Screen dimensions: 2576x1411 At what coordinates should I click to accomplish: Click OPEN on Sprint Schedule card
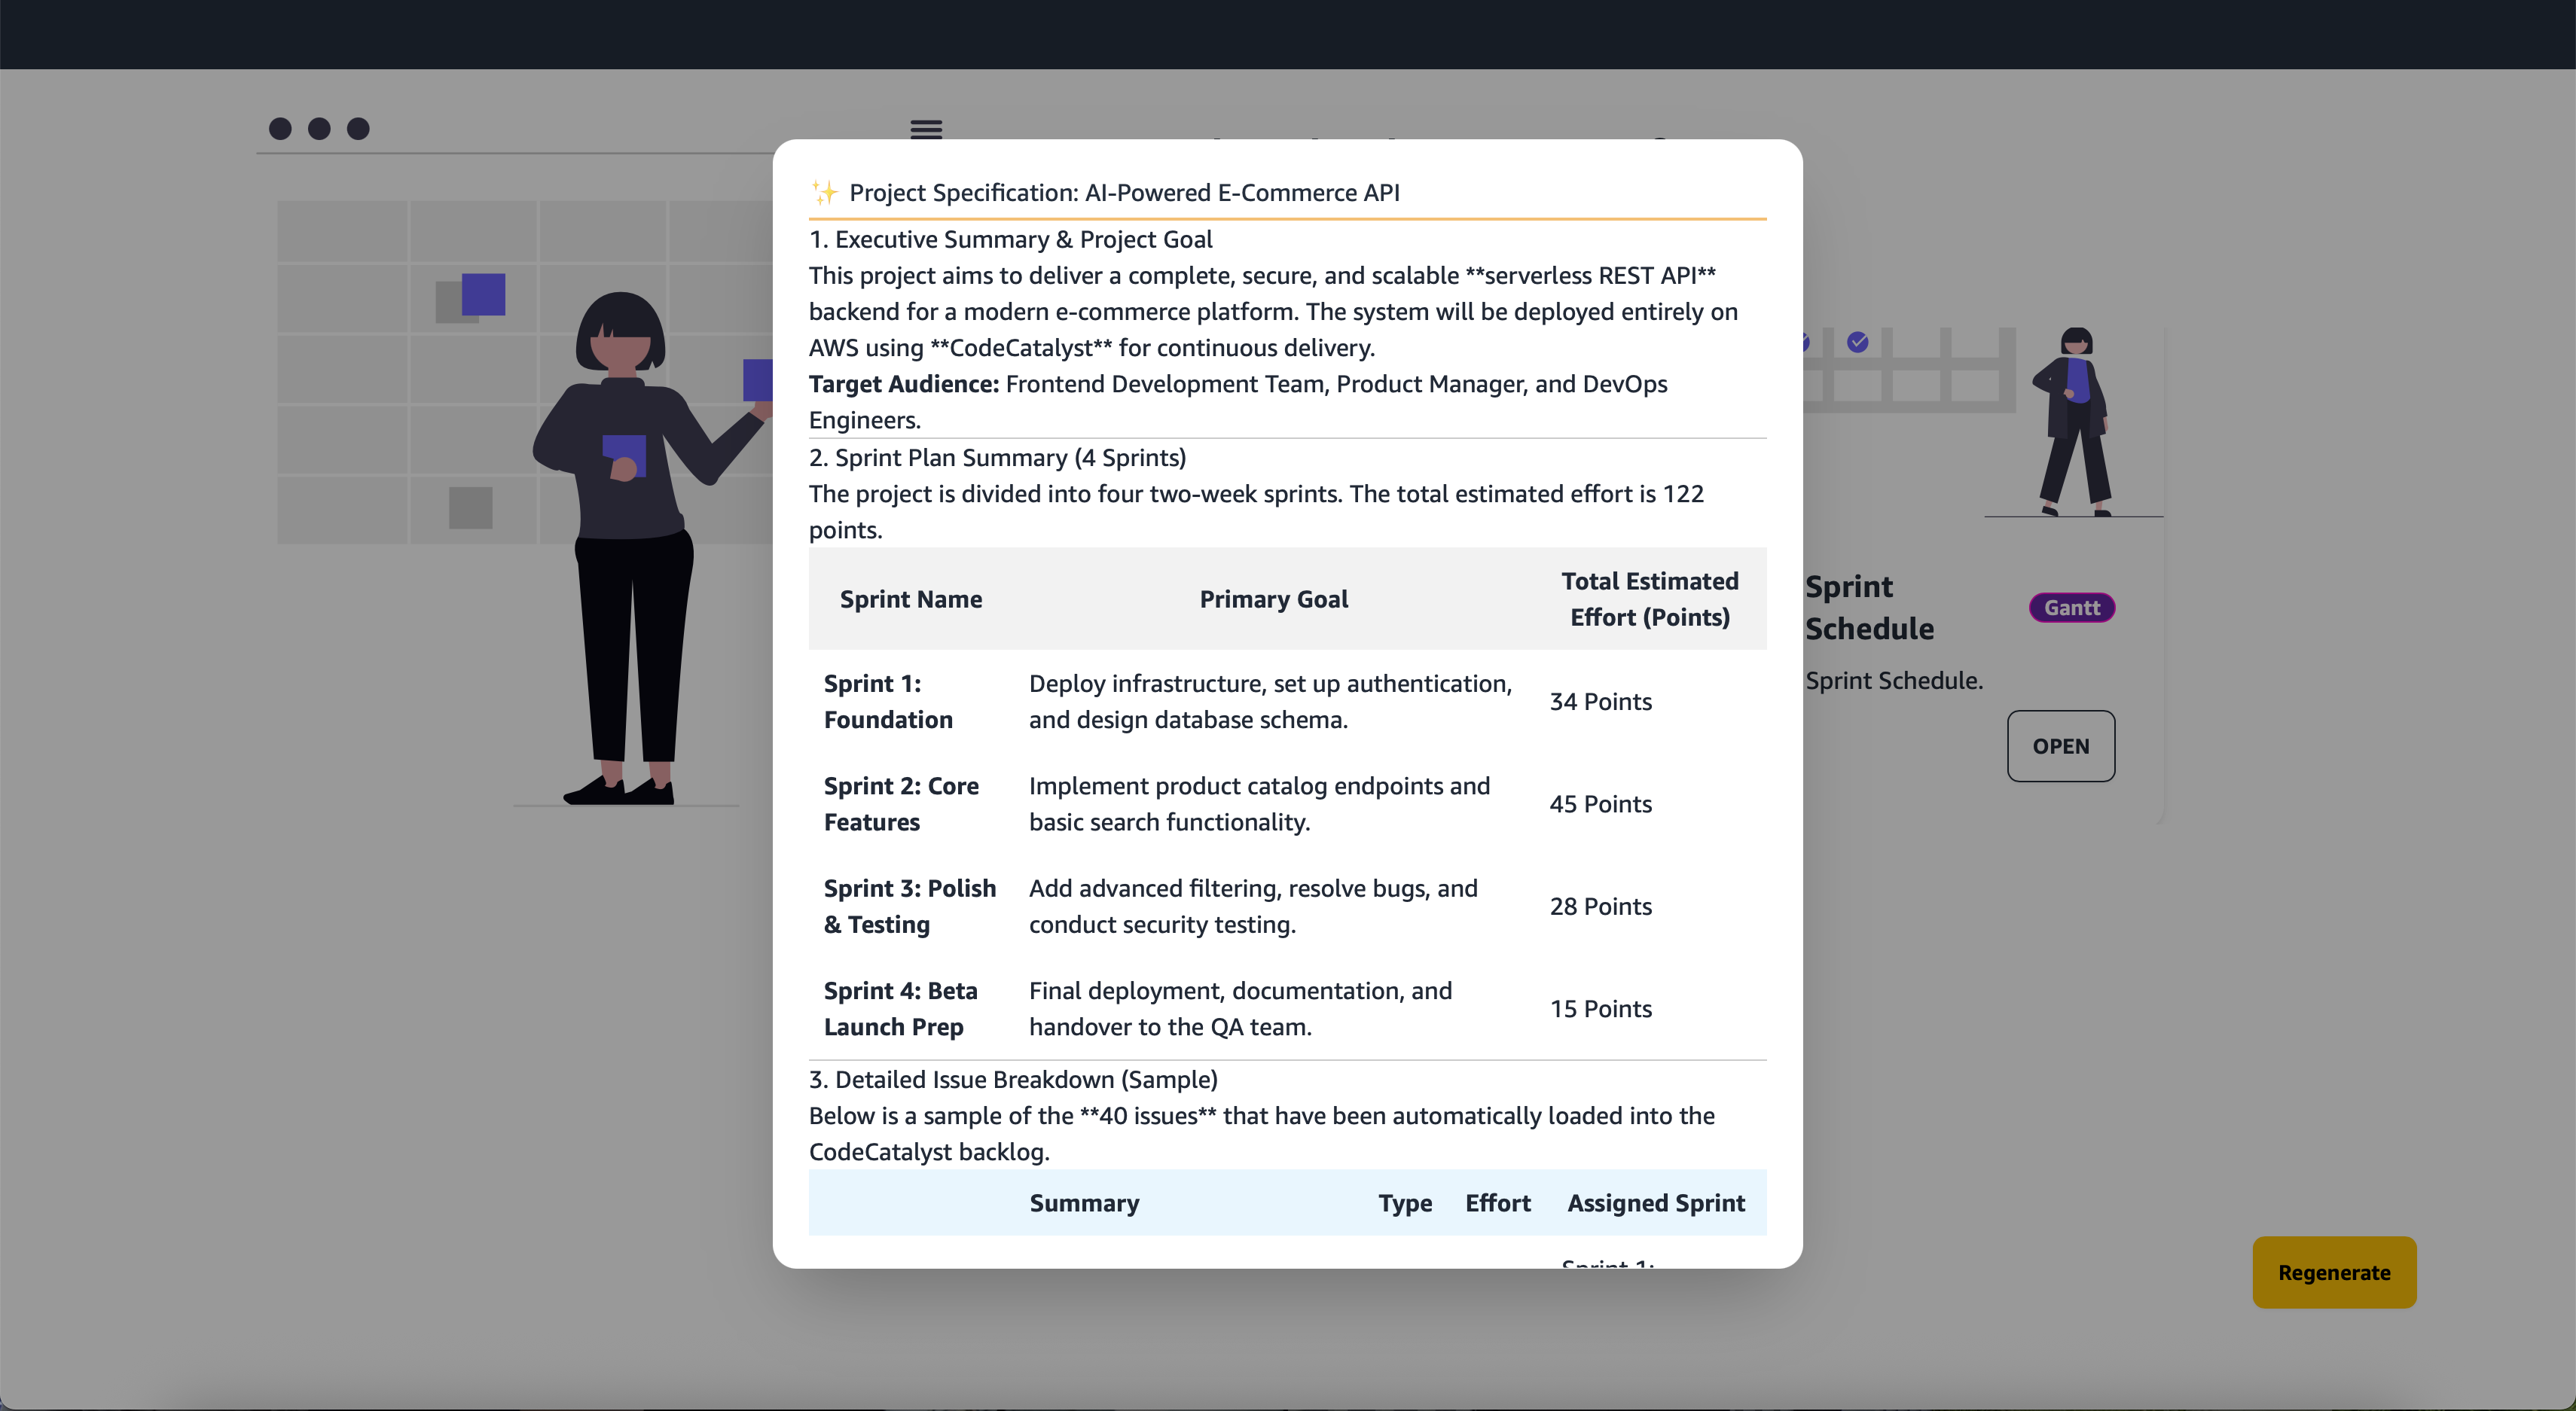[2060, 745]
